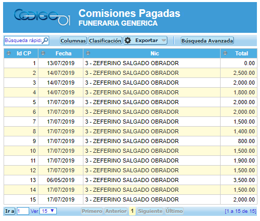Open the Columnas options
260x221 pixels.
[73, 41]
